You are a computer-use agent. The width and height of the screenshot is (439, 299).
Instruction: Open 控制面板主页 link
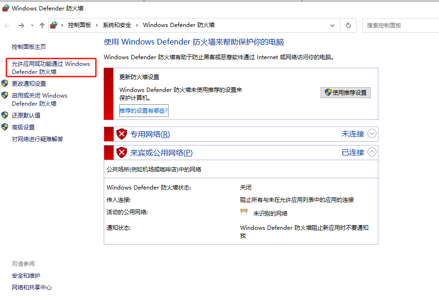click(29, 47)
